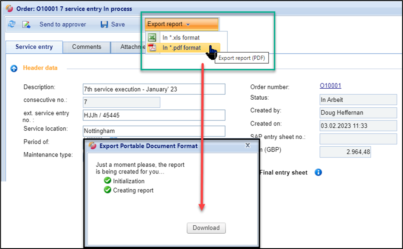This screenshot has height=249, width=403.
Task: Click the PDF icon beside pdf format
Action: coord(152,48)
